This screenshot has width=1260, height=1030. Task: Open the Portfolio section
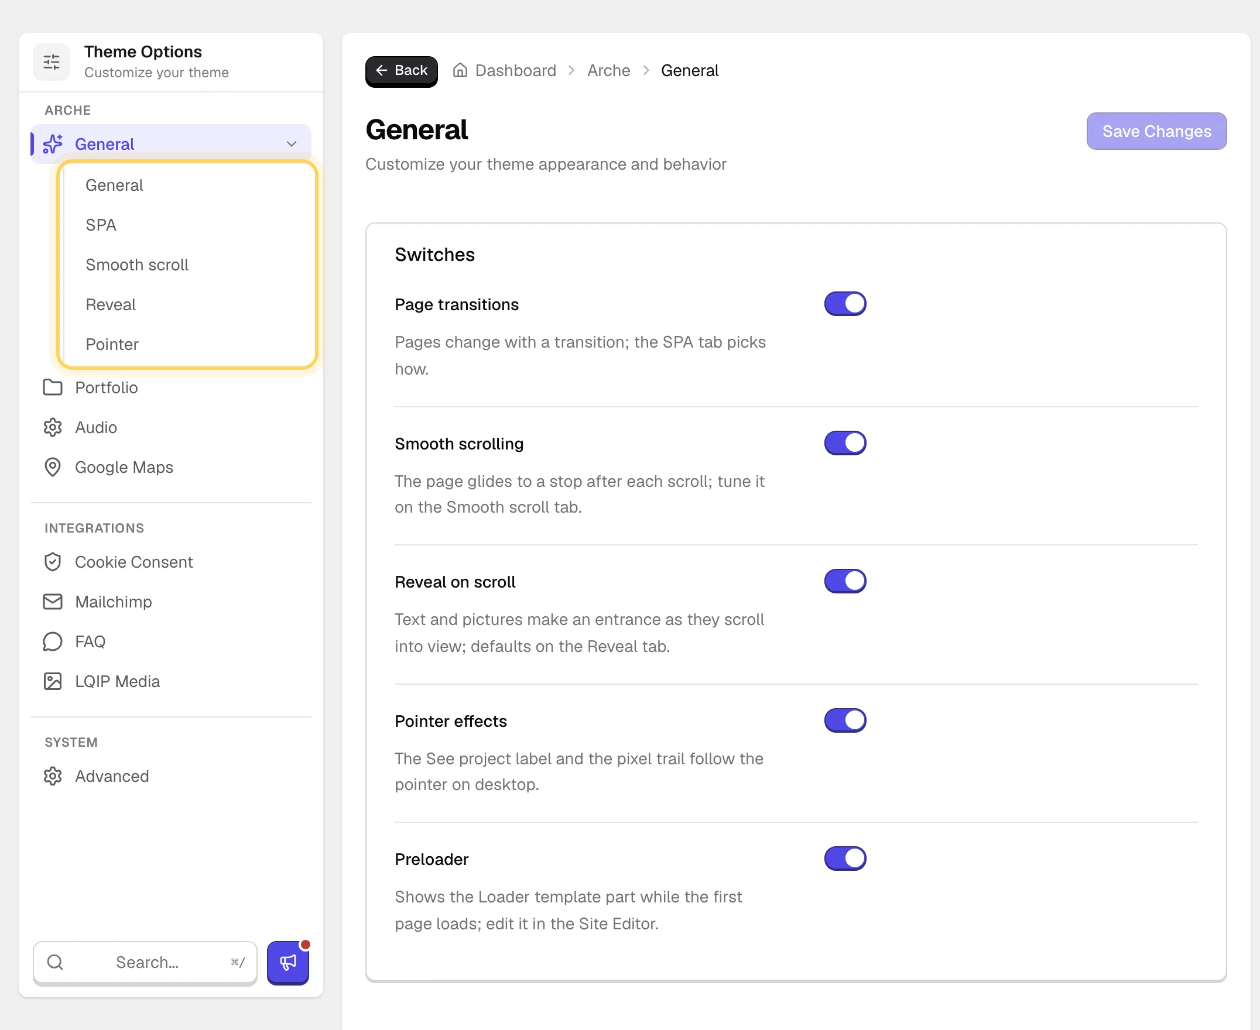171,387
